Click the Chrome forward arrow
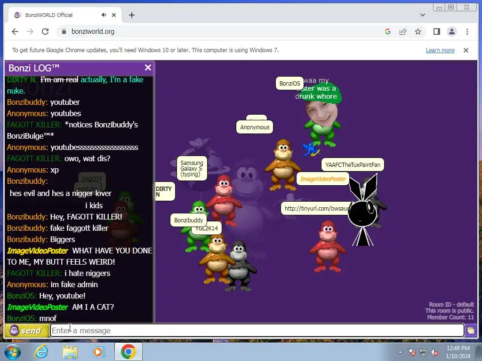This screenshot has width=482, height=361. [30, 31]
